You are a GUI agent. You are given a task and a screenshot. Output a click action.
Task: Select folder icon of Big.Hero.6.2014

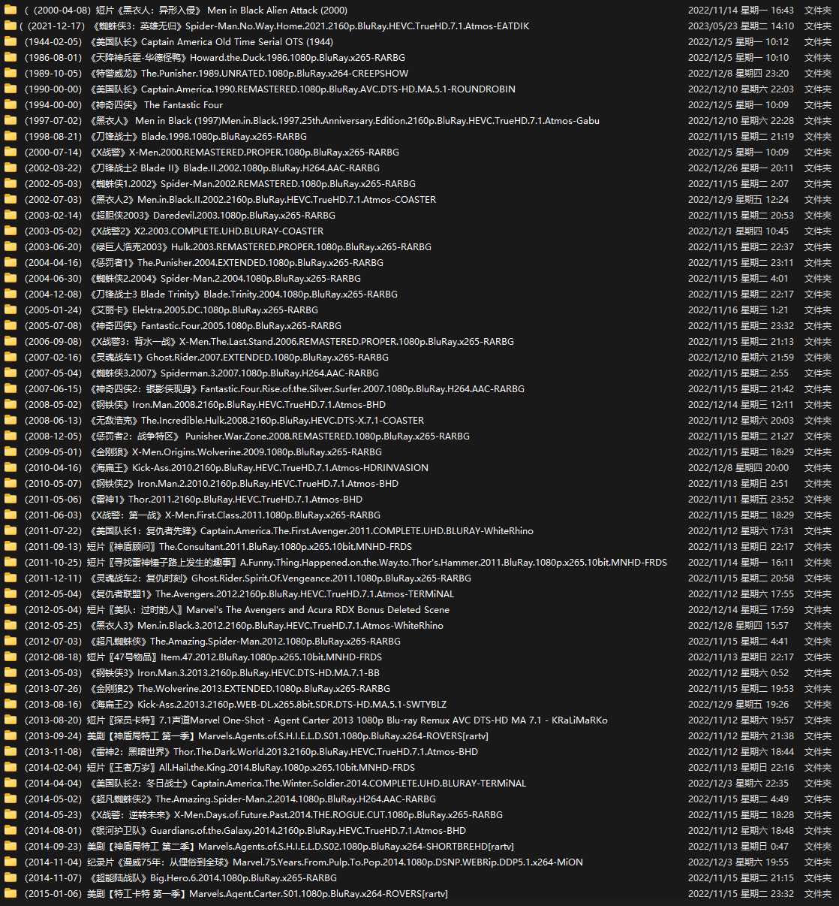[10, 878]
